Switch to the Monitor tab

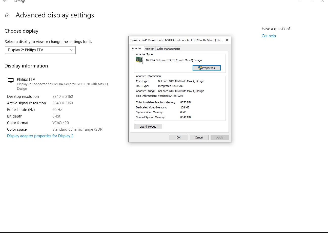149,49
